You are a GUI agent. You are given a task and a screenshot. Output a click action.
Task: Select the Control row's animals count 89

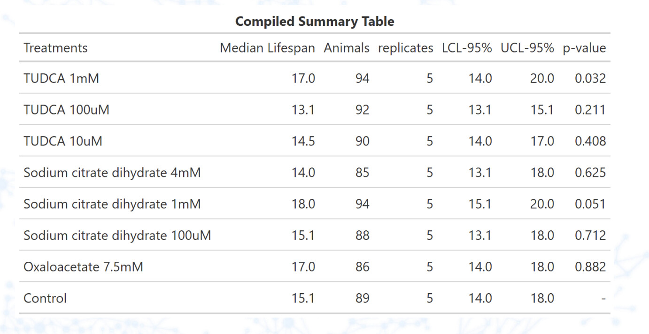point(362,298)
